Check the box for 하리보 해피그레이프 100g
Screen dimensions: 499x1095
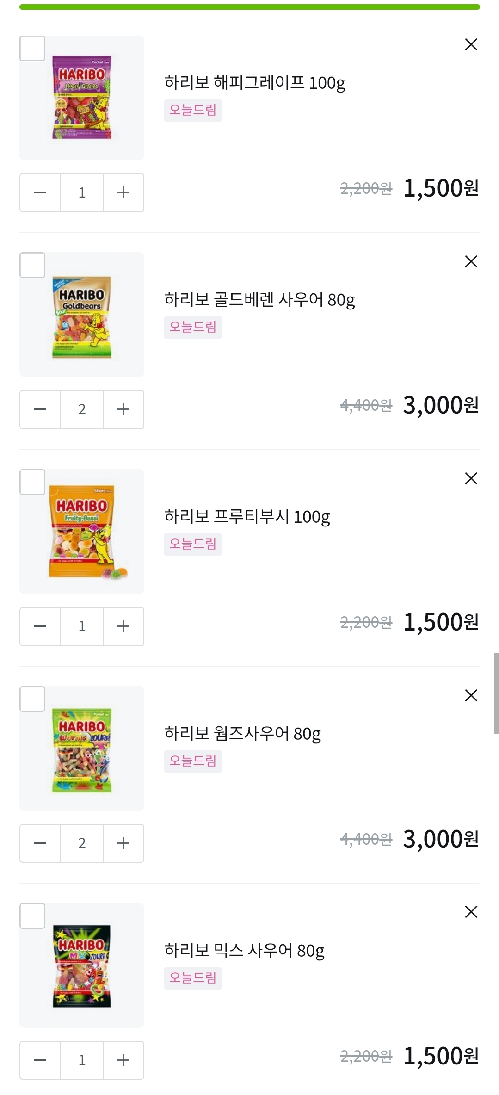[x=32, y=48]
